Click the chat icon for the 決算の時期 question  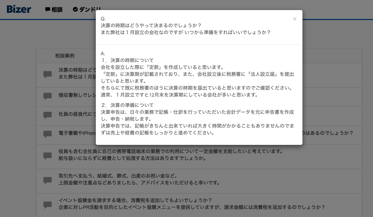click(x=48, y=75)
